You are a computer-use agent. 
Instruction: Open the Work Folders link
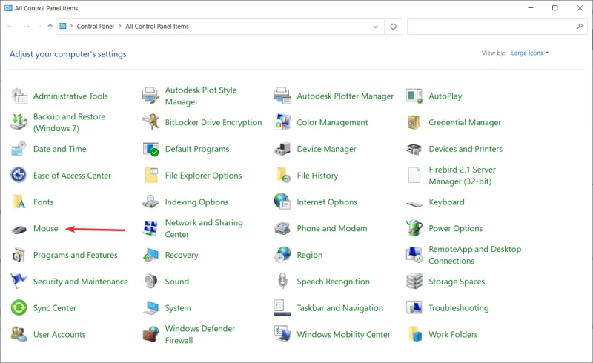[x=453, y=334]
